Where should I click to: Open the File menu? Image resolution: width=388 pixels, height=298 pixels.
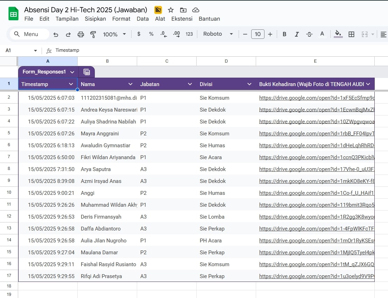[x=29, y=19]
